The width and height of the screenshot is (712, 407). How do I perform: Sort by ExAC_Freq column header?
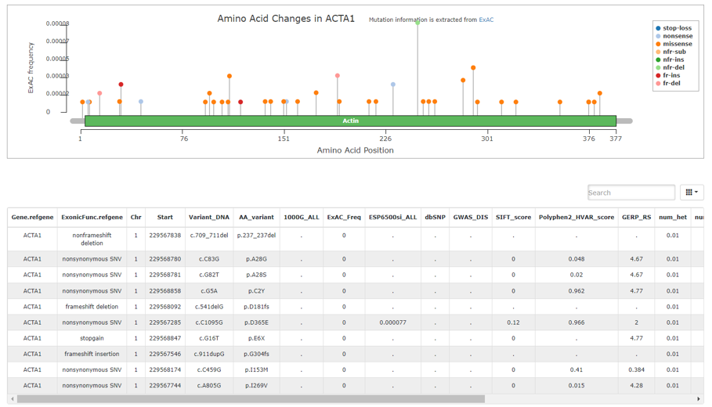[344, 218]
